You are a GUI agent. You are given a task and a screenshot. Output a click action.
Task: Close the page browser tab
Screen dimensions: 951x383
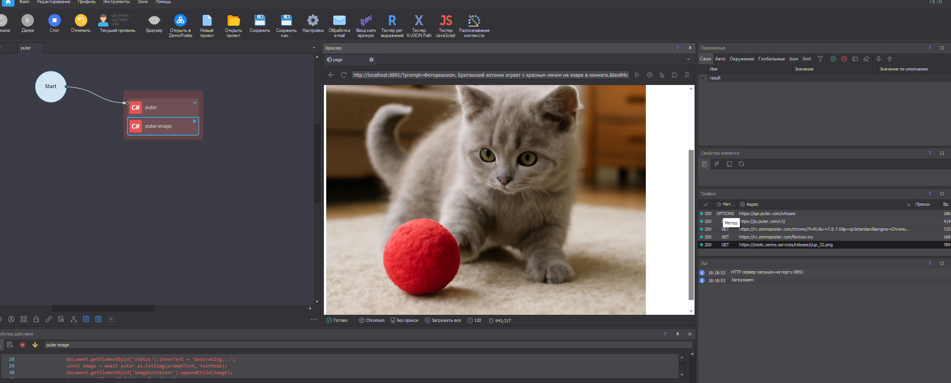(x=371, y=60)
